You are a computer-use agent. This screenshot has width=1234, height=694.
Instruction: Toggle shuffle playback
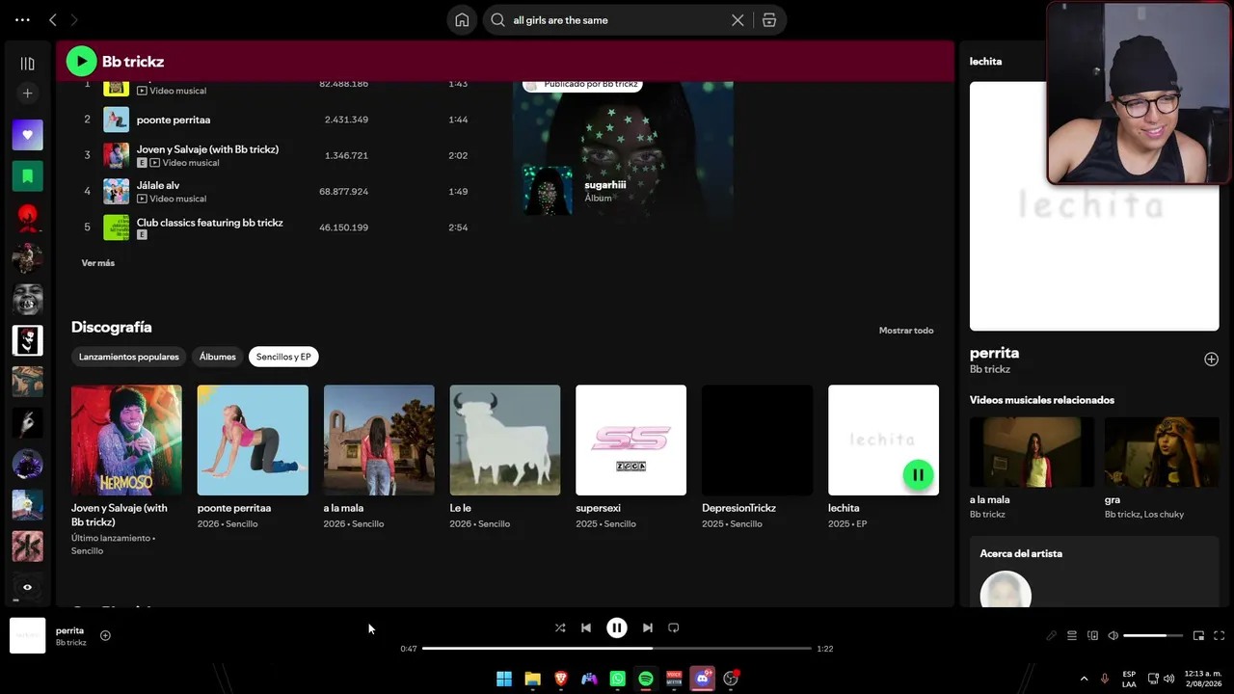point(560,627)
